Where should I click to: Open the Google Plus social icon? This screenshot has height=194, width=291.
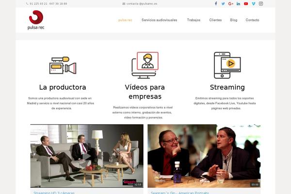point(231,3)
